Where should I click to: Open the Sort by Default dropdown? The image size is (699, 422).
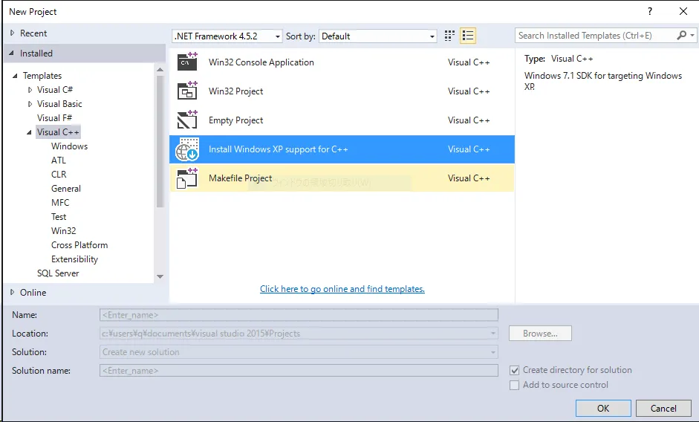(x=377, y=36)
